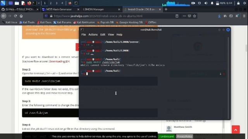Click the screen recorder tray icon
The image size is (248, 139).
tap(193, 3)
